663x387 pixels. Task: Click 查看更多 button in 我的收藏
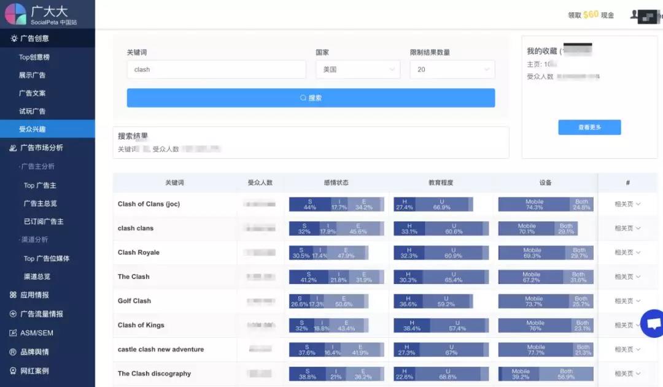[x=589, y=127]
